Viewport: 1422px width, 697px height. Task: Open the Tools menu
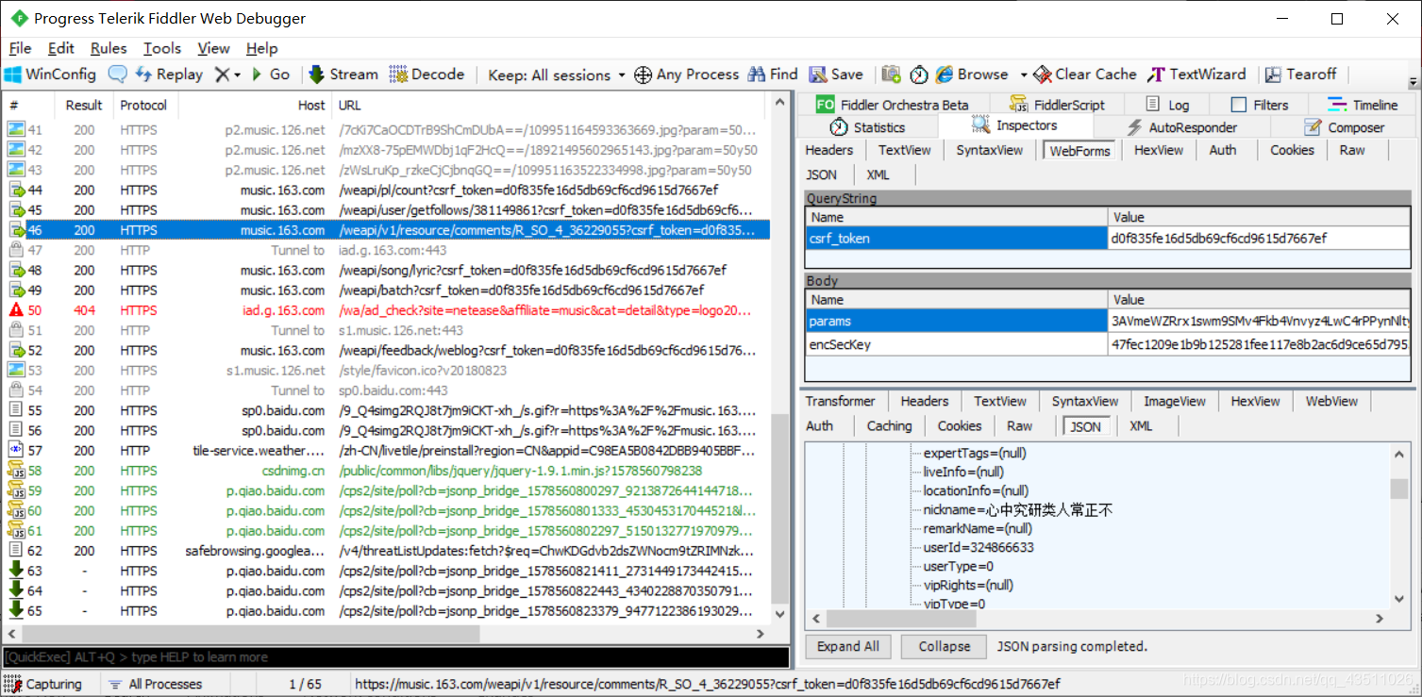[x=162, y=48]
